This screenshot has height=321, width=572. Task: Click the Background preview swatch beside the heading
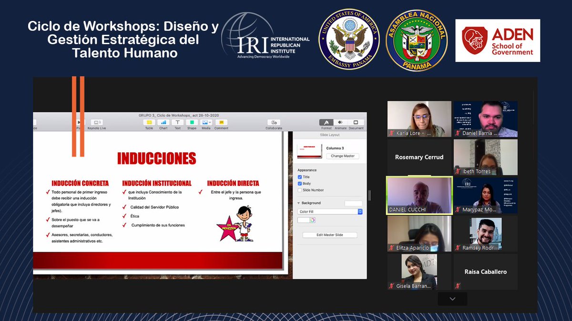(x=353, y=204)
